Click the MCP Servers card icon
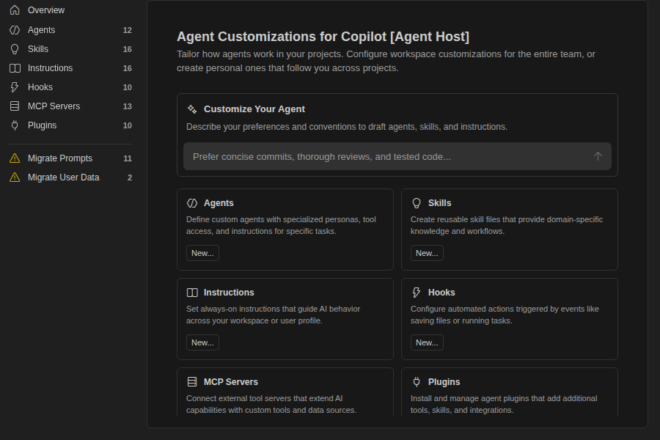The image size is (660, 440). tap(192, 382)
